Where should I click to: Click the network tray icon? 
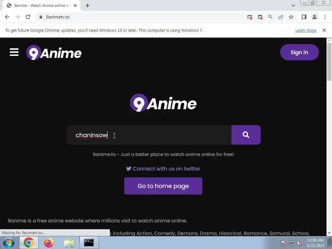(x=291, y=243)
